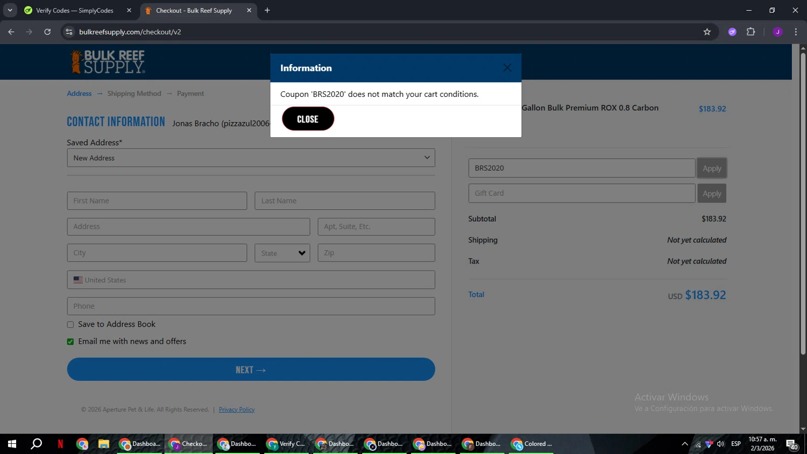This screenshot has height=454, width=807.
Task: Focus the Phone field
Action: 251,306
